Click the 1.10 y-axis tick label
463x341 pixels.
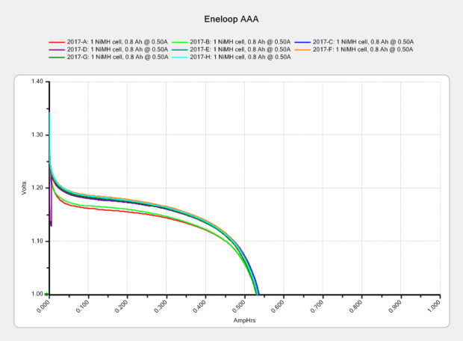tap(37, 241)
